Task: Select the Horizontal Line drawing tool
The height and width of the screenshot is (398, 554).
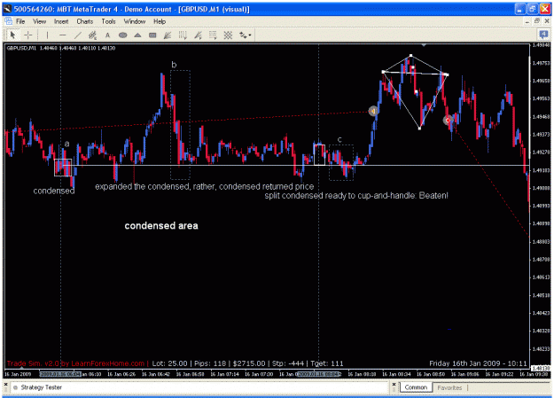Action: (63, 35)
